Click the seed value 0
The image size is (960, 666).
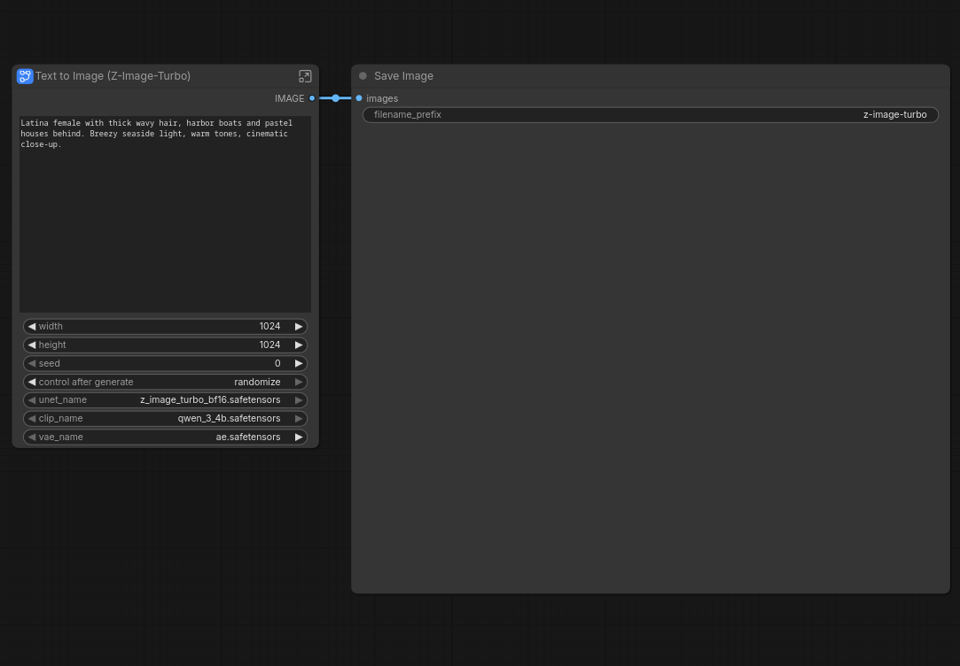click(277, 363)
